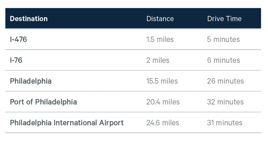This screenshot has height=141, width=268.
Task: Select the I-76 destination cell
Action: pos(16,60)
